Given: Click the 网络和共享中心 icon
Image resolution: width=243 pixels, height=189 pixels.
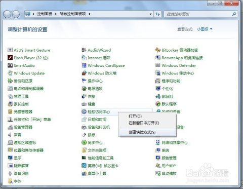Looking at the screenshot, I should click(158, 142).
